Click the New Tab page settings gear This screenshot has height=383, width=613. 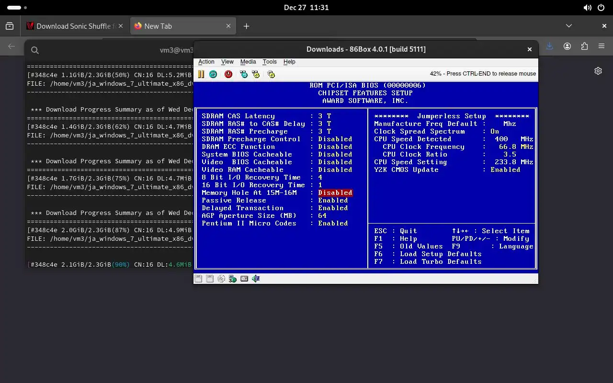click(598, 71)
